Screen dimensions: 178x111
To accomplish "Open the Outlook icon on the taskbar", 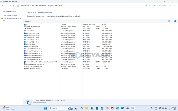I will pyautogui.click(x=122, y=108).
